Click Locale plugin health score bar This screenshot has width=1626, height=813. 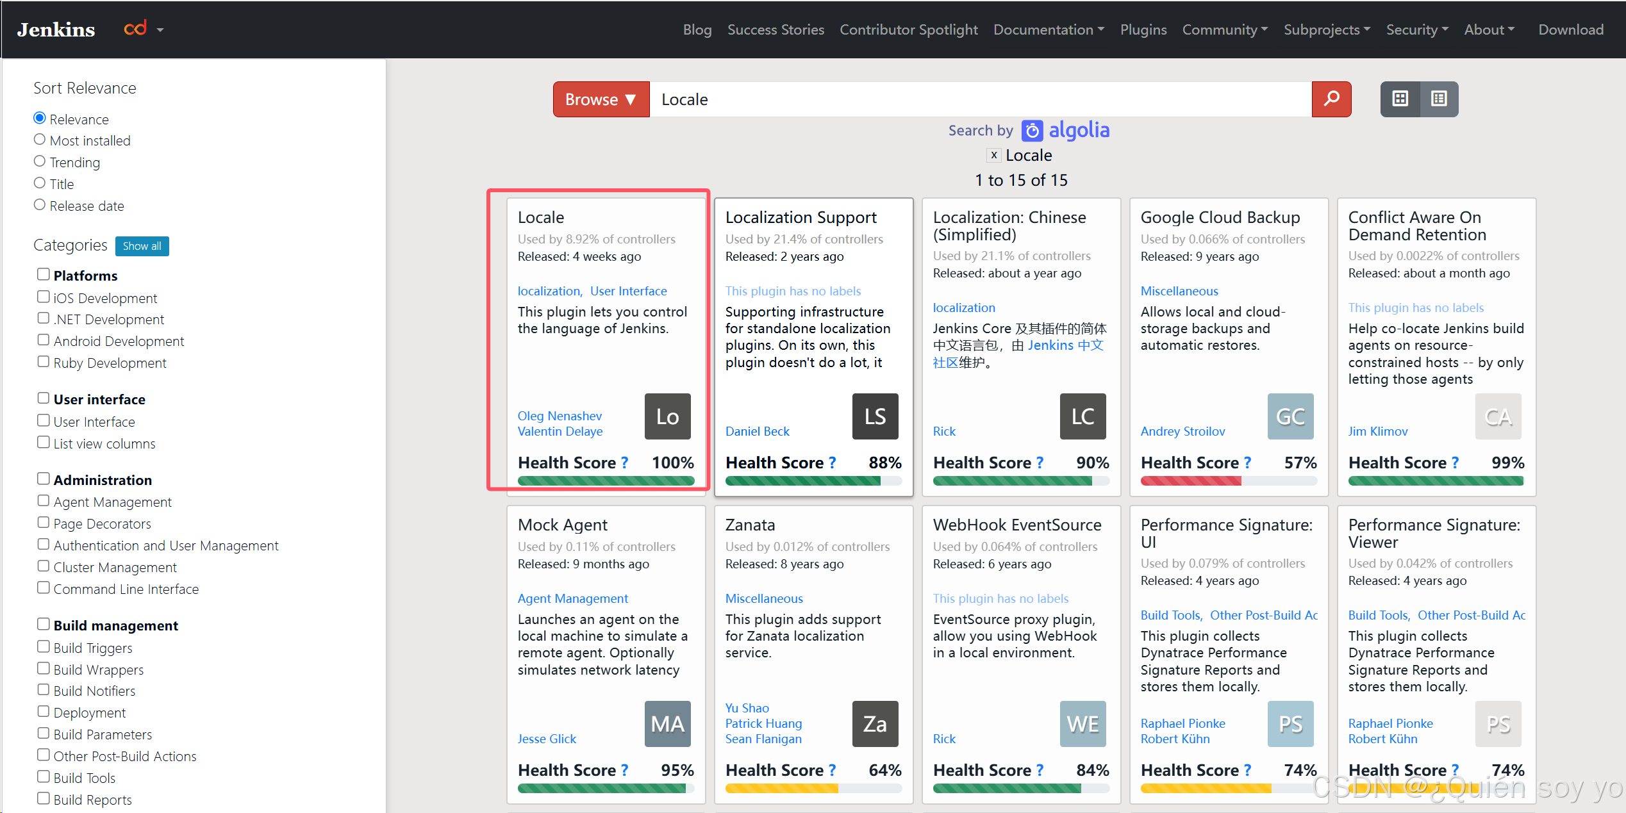606,480
